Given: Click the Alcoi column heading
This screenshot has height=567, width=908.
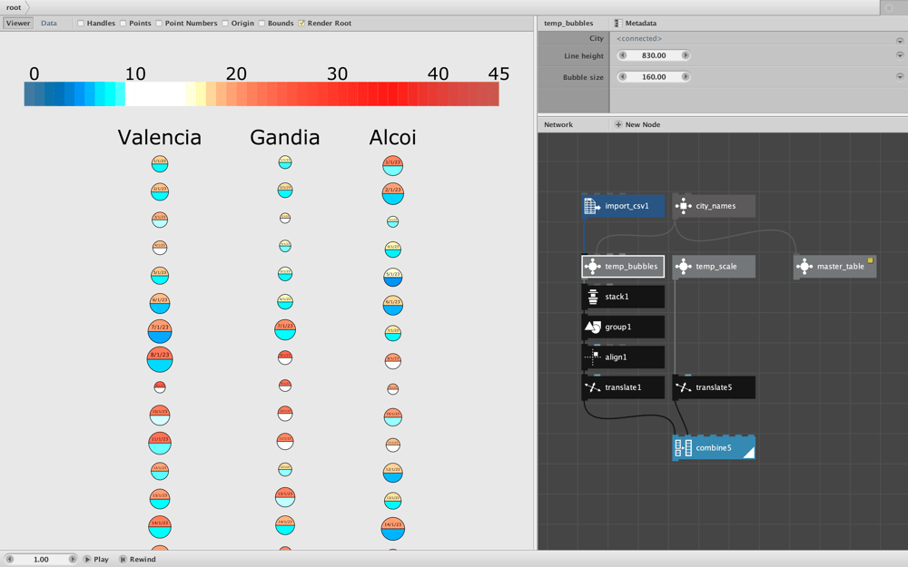Looking at the screenshot, I should [392, 138].
